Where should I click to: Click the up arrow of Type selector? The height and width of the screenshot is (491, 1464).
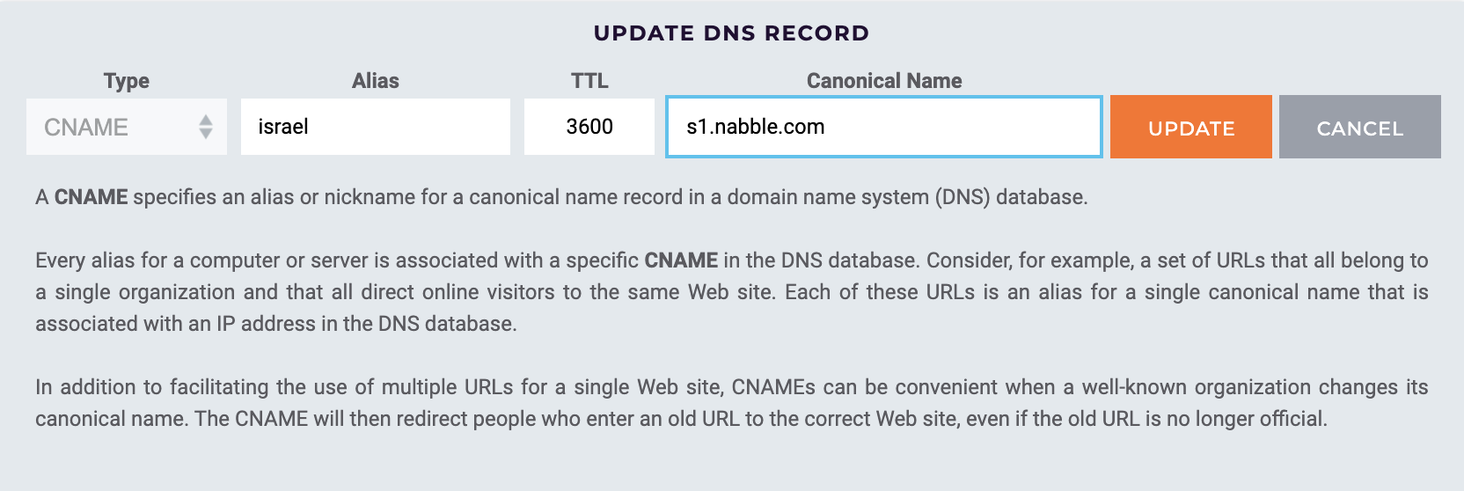[x=206, y=120]
